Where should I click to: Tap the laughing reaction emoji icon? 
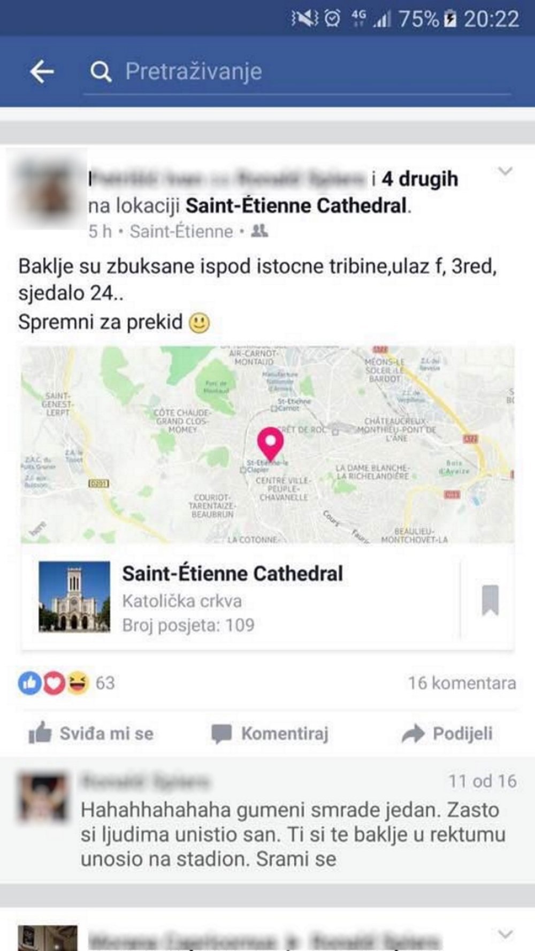click(78, 683)
